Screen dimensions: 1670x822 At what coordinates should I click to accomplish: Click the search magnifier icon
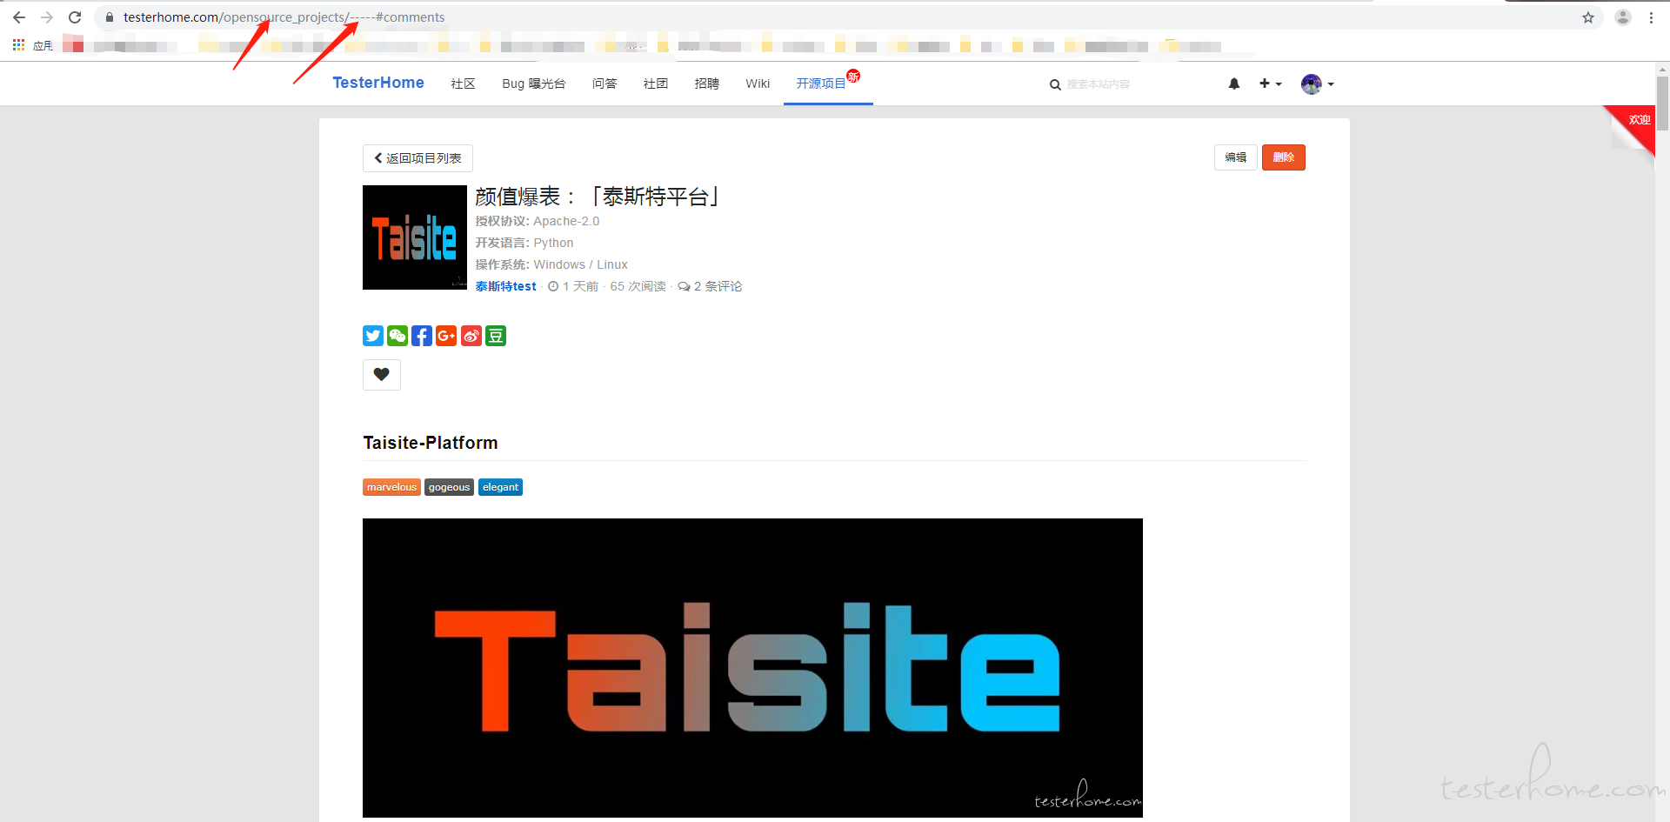(x=1055, y=84)
